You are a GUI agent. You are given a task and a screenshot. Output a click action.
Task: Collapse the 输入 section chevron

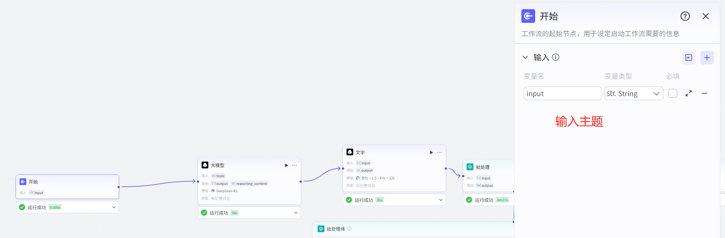[525, 58]
